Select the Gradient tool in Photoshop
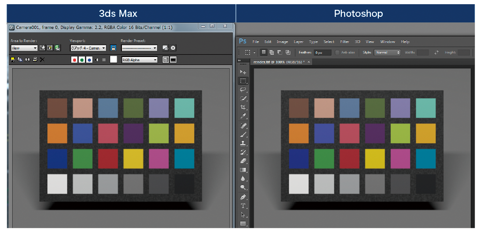The image size is (482, 235). coord(243,170)
